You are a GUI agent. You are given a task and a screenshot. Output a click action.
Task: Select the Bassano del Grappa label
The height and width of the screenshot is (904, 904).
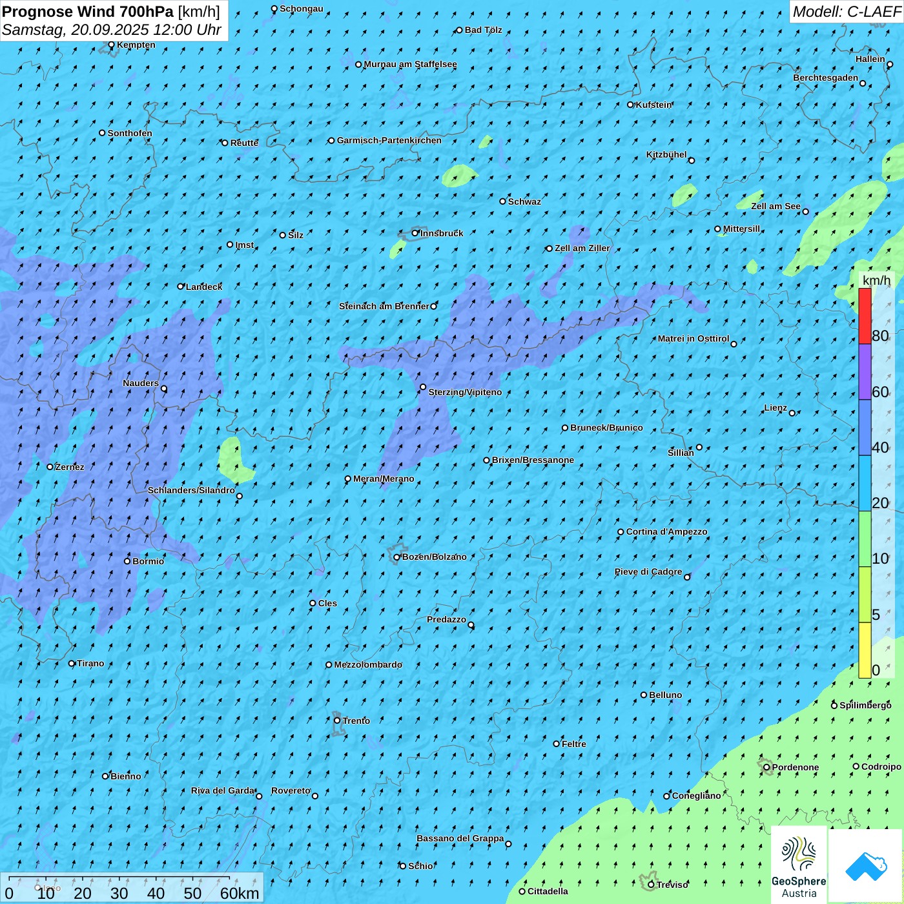(460, 838)
